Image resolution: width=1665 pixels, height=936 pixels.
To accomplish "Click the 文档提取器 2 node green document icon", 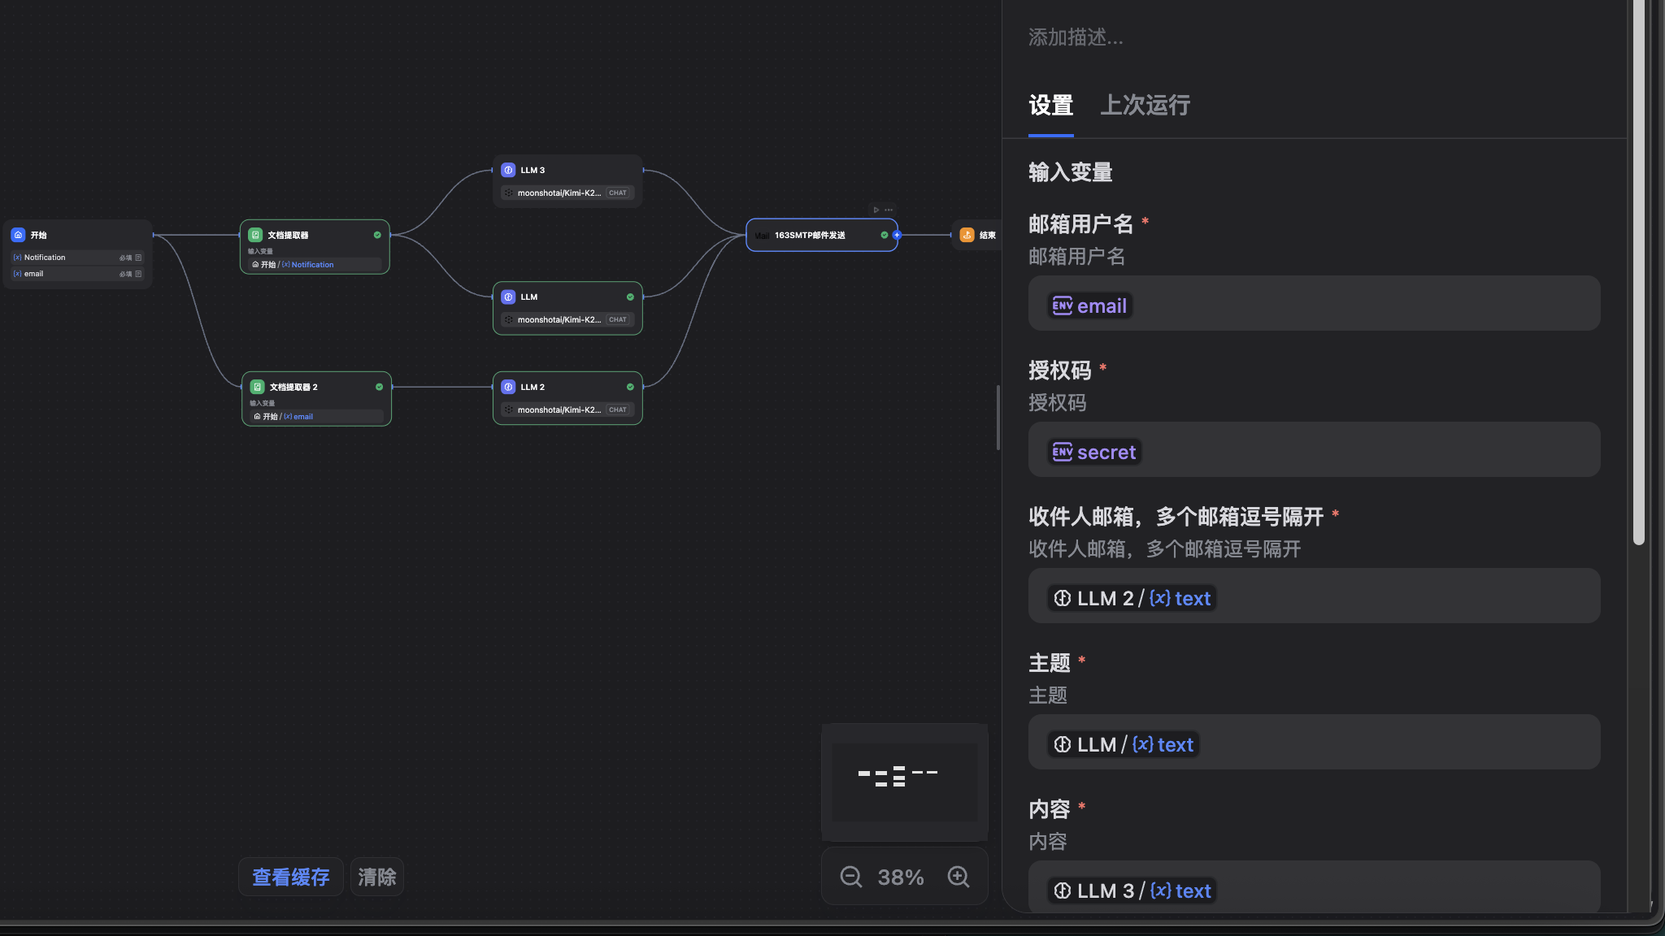I will [x=257, y=387].
